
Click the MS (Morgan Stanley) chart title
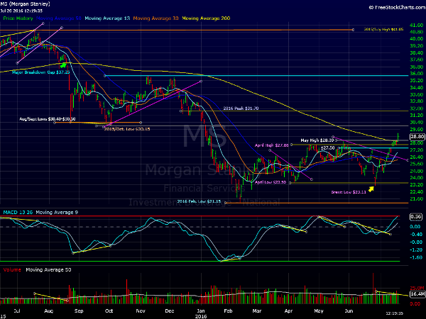coord(25,4)
